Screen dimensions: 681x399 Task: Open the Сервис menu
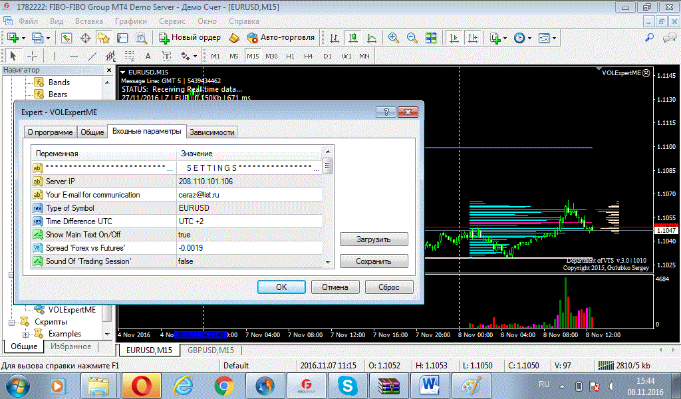[172, 21]
